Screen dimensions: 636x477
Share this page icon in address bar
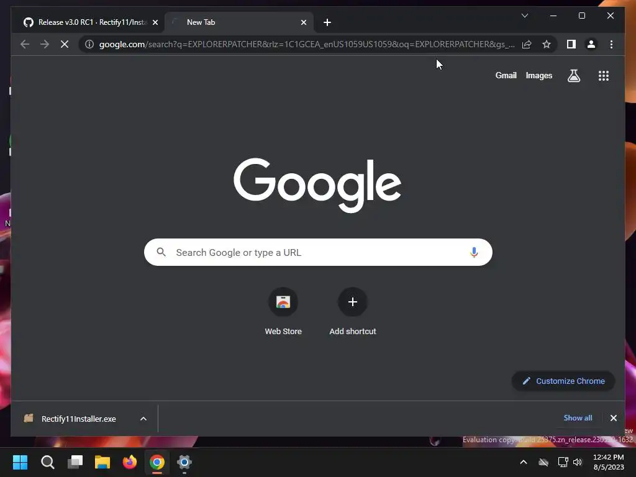(x=527, y=44)
